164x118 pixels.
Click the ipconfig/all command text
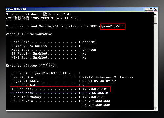112,26
